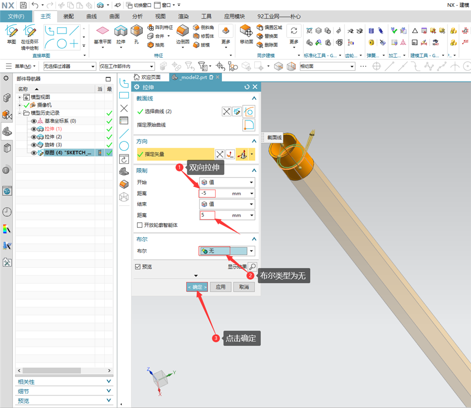Click the Extrude (拉伸) ribbon icon

coord(121,31)
